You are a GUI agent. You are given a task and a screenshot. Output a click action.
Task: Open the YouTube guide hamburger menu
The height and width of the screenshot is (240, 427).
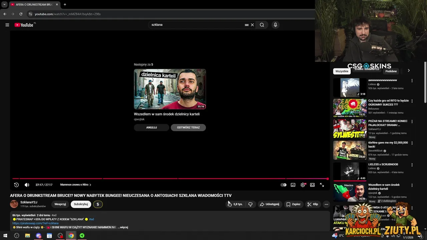tap(7, 25)
